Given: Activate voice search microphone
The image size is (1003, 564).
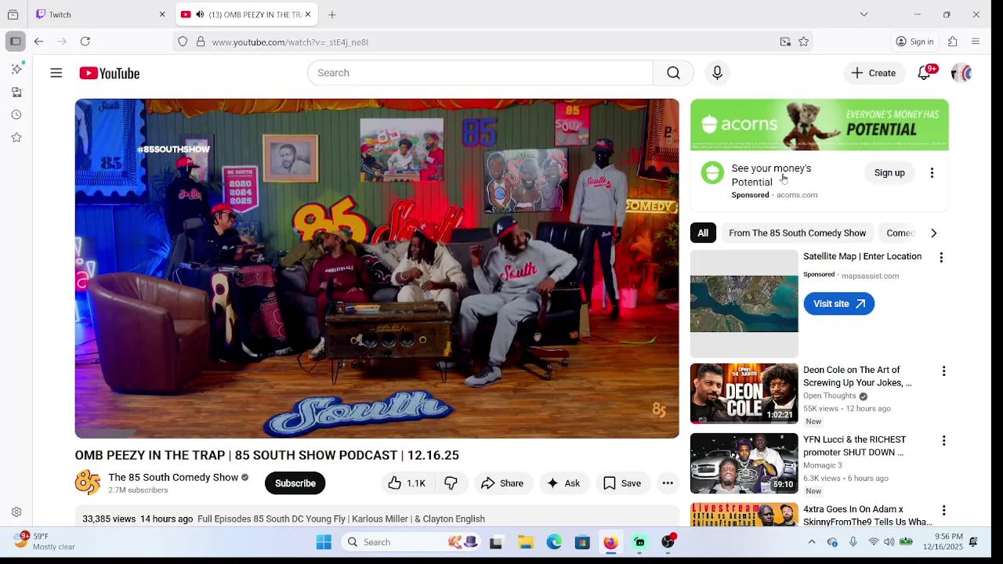Looking at the screenshot, I should 717,73.
